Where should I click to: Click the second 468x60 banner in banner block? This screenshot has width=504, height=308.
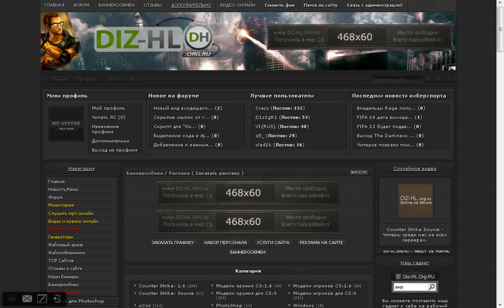(248, 221)
